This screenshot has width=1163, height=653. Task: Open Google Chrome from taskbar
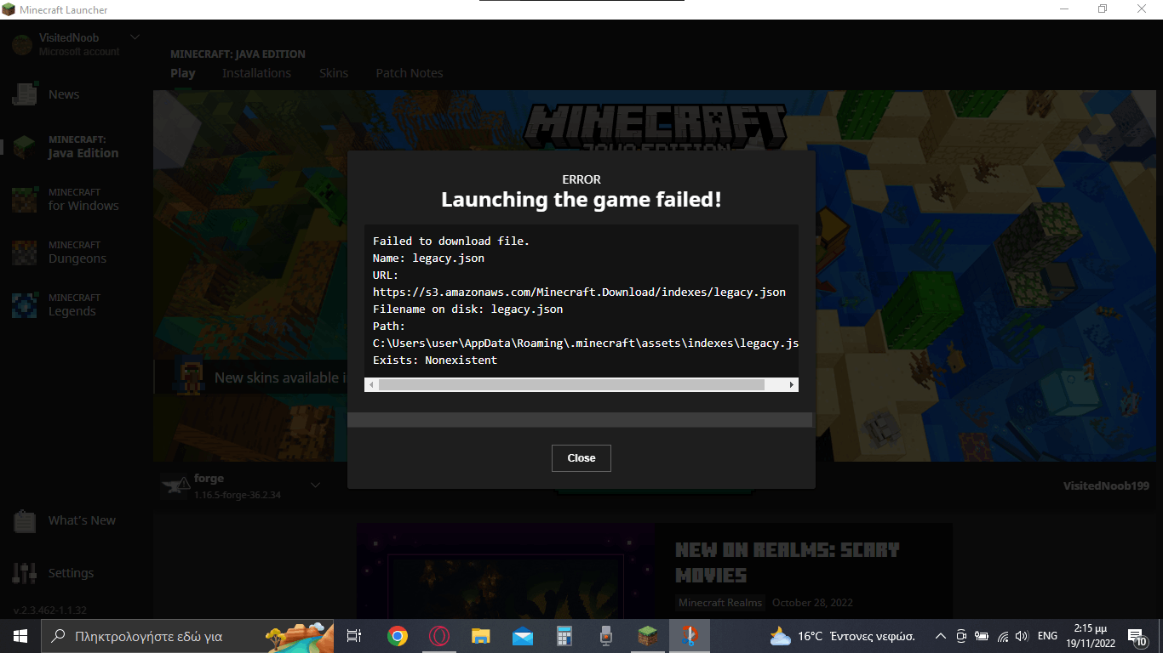coord(398,636)
